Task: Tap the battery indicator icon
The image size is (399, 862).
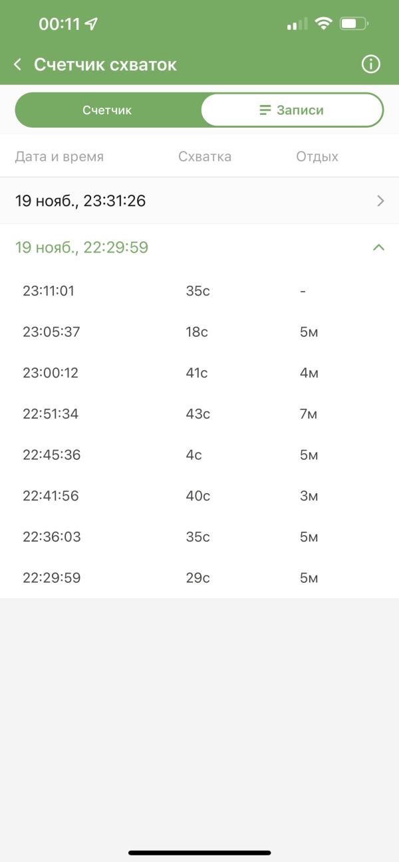Action: tap(353, 25)
